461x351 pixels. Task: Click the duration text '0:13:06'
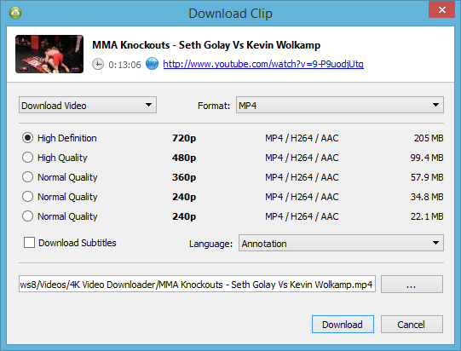pyautogui.click(x=124, y=65)
